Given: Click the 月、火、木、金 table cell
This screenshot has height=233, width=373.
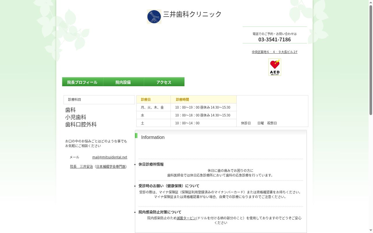Looking at the screenshot, I should click(x=154, y=107).
